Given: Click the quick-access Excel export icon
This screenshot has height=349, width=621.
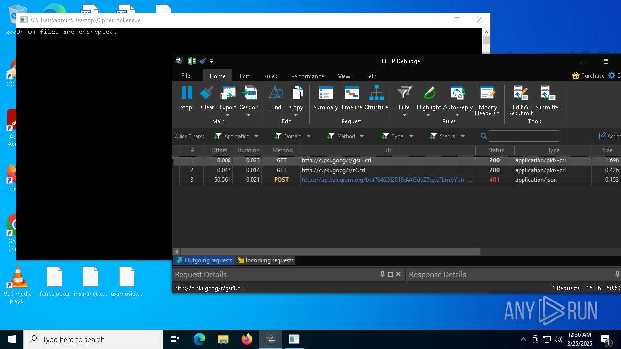Looking at the screenshot, I should click(191, 61).
